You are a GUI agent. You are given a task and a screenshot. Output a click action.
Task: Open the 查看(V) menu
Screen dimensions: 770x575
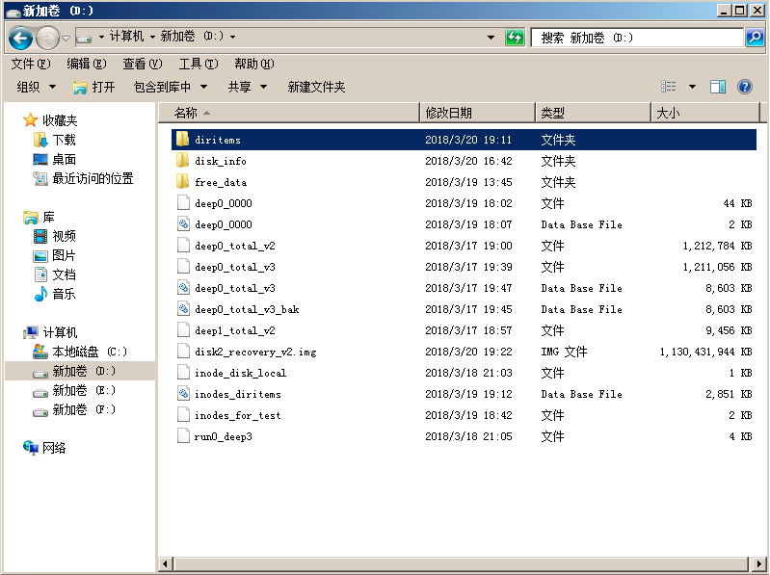coord(143,64)
